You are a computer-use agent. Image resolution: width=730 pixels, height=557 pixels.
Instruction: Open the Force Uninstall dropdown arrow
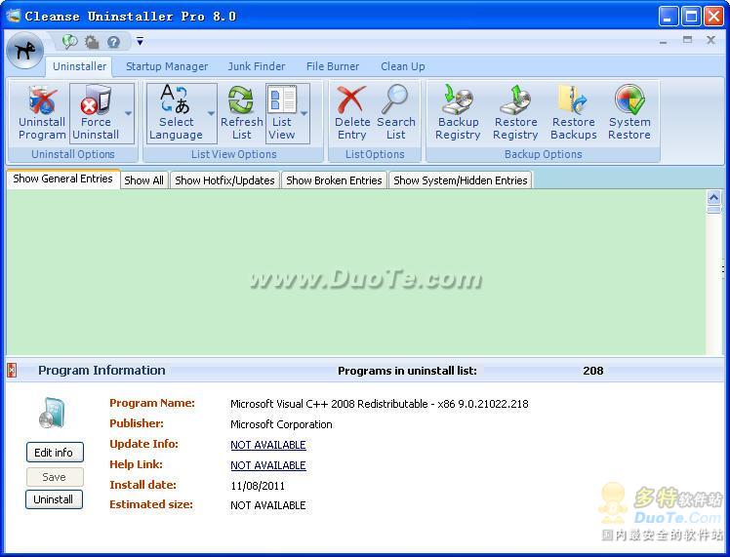[129, 113]
